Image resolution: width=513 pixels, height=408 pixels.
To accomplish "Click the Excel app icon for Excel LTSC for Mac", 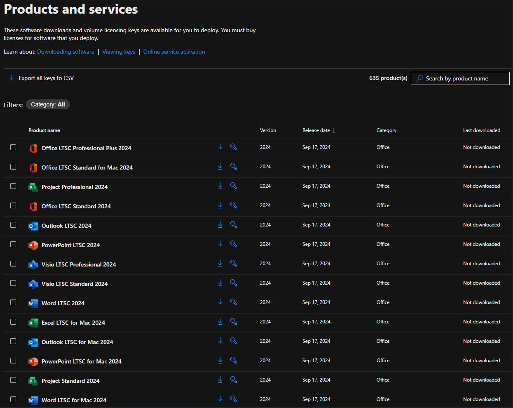I will point(33,323).
